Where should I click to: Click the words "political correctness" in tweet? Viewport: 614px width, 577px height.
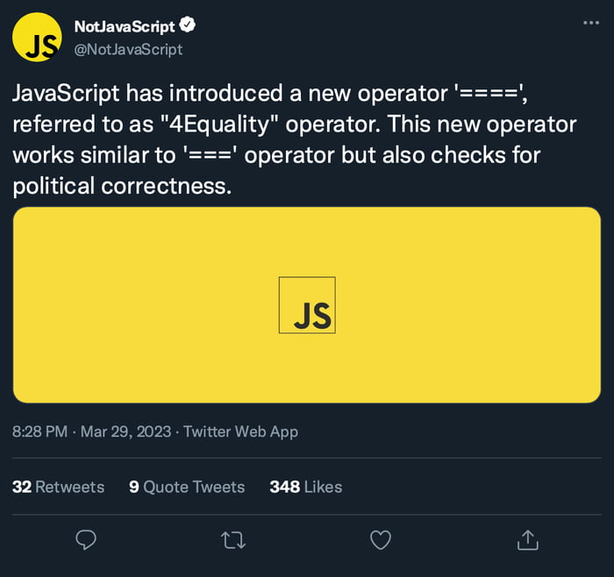(x=123, y=186)
